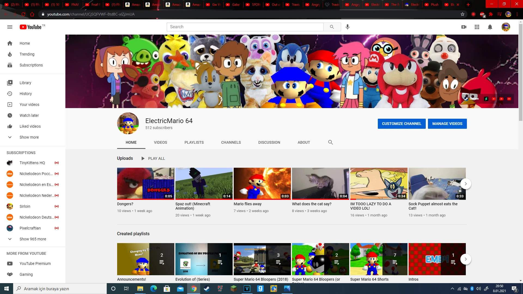Open the Dongers? video thumbnail
523x294 pixels.
pyautogui.click(x=145, y=183)
